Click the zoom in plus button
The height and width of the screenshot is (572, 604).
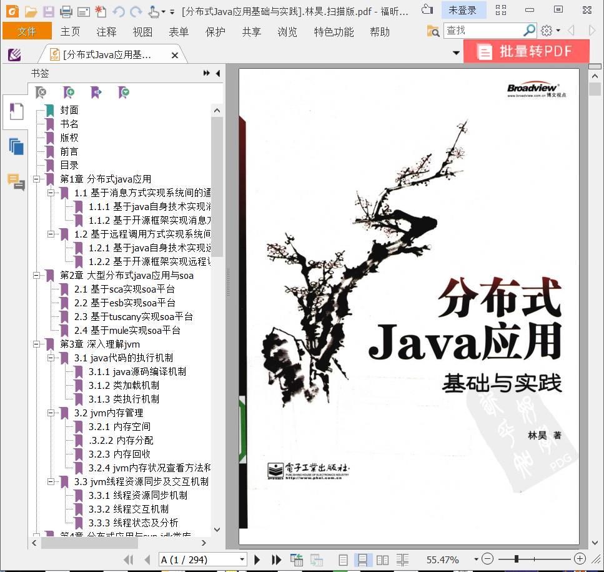[x=580, y=559]
